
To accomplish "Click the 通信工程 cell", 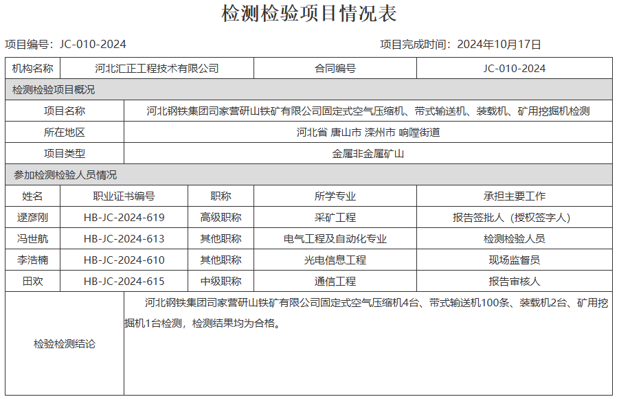I will [x=335, y=282].
